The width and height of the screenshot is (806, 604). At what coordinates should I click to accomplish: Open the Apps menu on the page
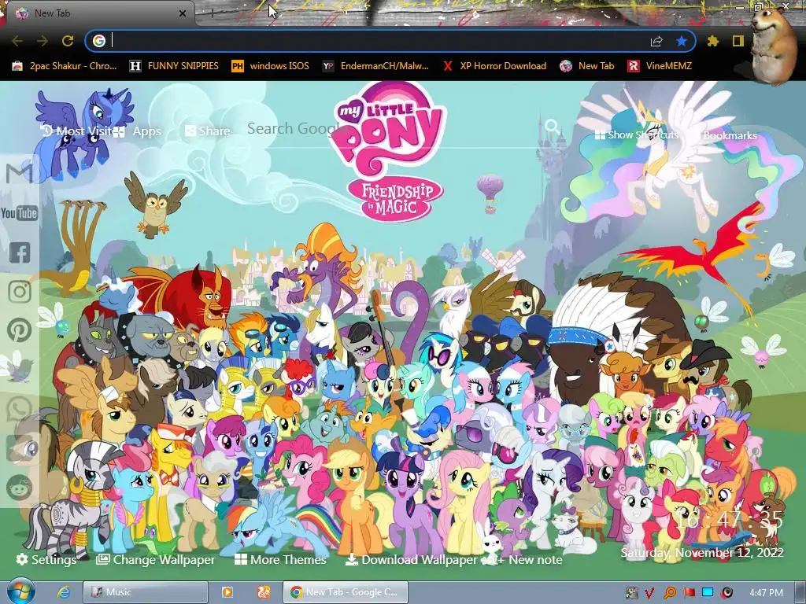[x=137, y=131]
